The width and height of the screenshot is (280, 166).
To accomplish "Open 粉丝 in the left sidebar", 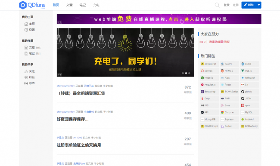I will pyautogui.click(x=30, y=77).
